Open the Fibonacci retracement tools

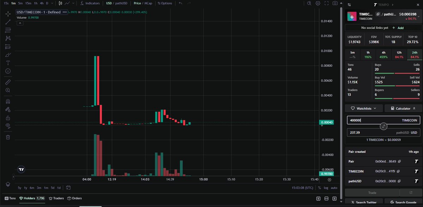click(8, 30)
